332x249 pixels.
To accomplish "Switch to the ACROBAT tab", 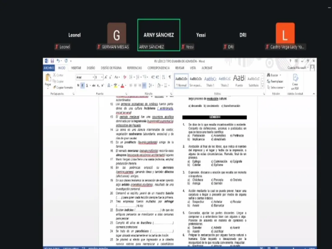I will 207,68.
